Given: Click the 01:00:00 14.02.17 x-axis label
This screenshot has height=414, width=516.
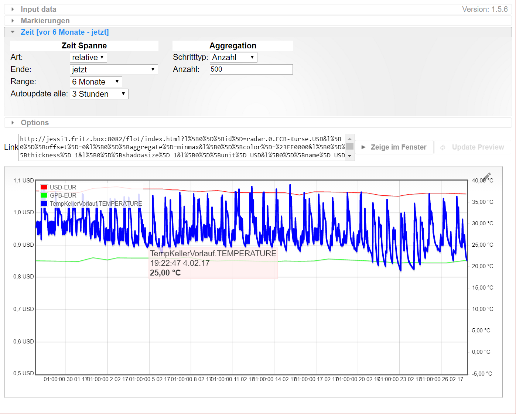Looking at the screenshot, I should [x=274, y=379].
